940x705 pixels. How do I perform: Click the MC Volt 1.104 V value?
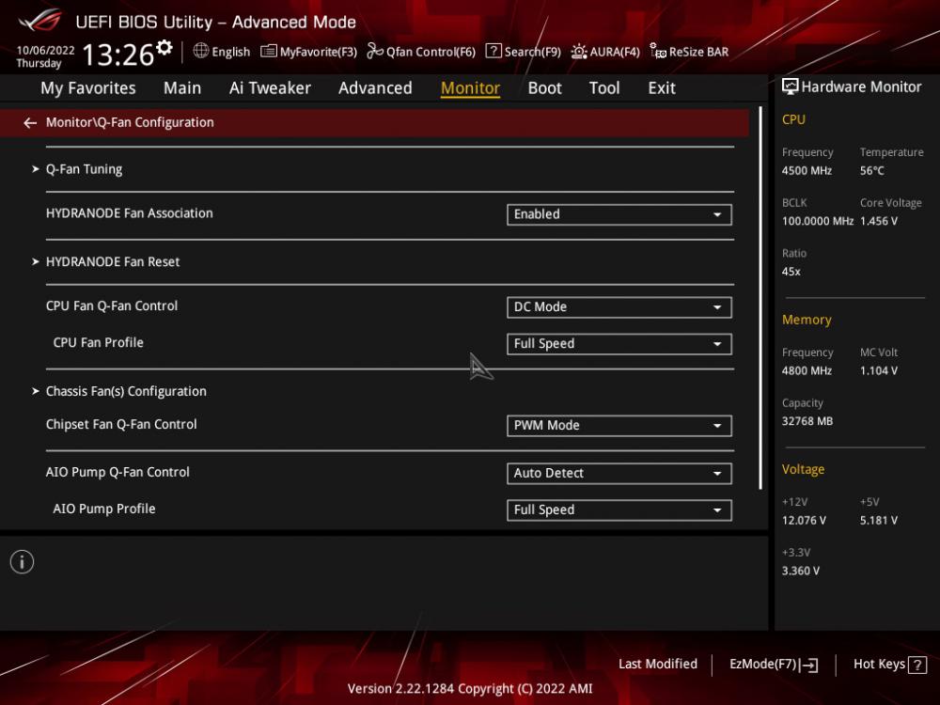(x=879, y=371)
